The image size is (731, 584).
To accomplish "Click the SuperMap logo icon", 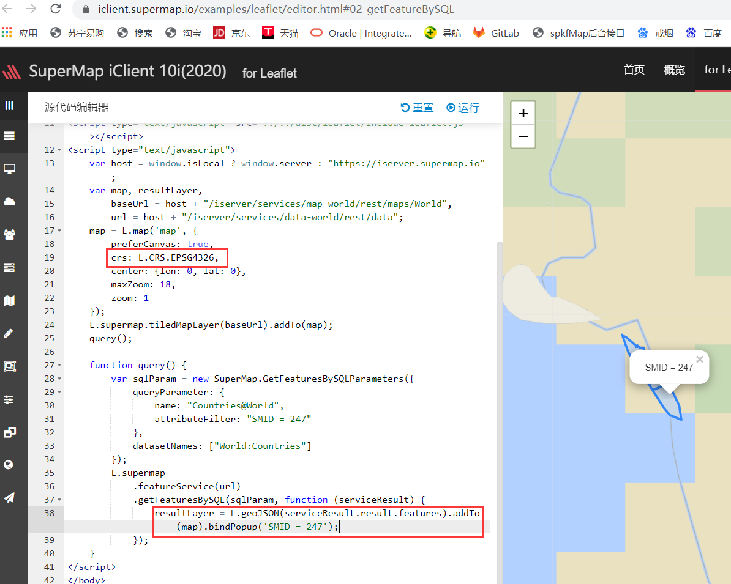I will coord(12,72).
